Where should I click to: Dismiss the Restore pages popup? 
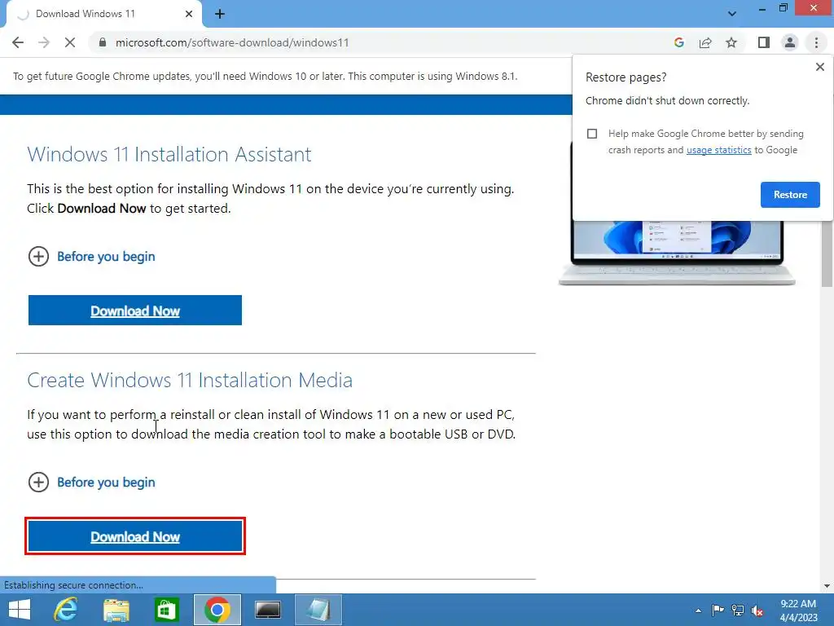coord(819,67)
